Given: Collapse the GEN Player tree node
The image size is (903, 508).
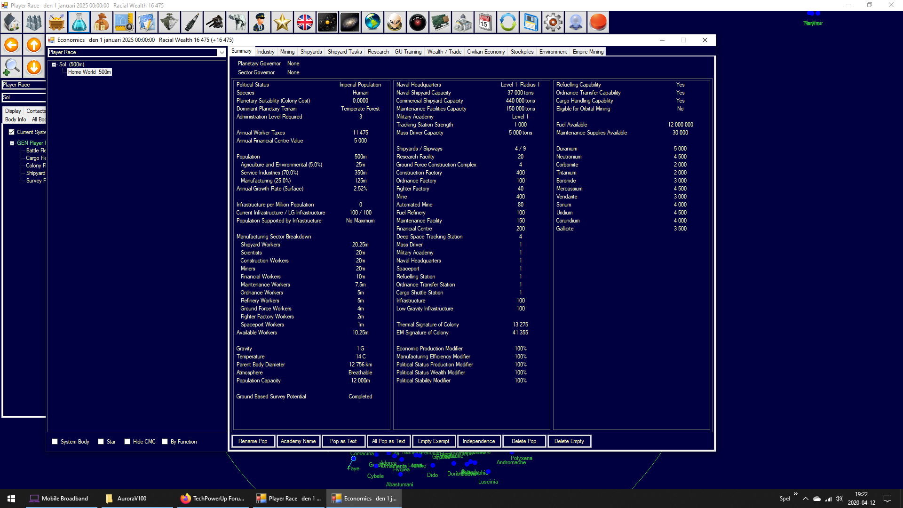Looking at the screenshot, I should [x=12, y=143].
